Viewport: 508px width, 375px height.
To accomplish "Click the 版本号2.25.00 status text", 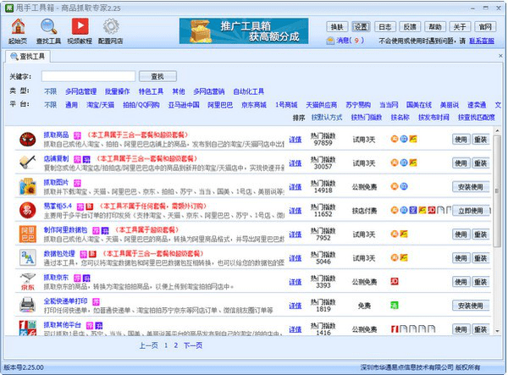I will (x=24, y=367).
